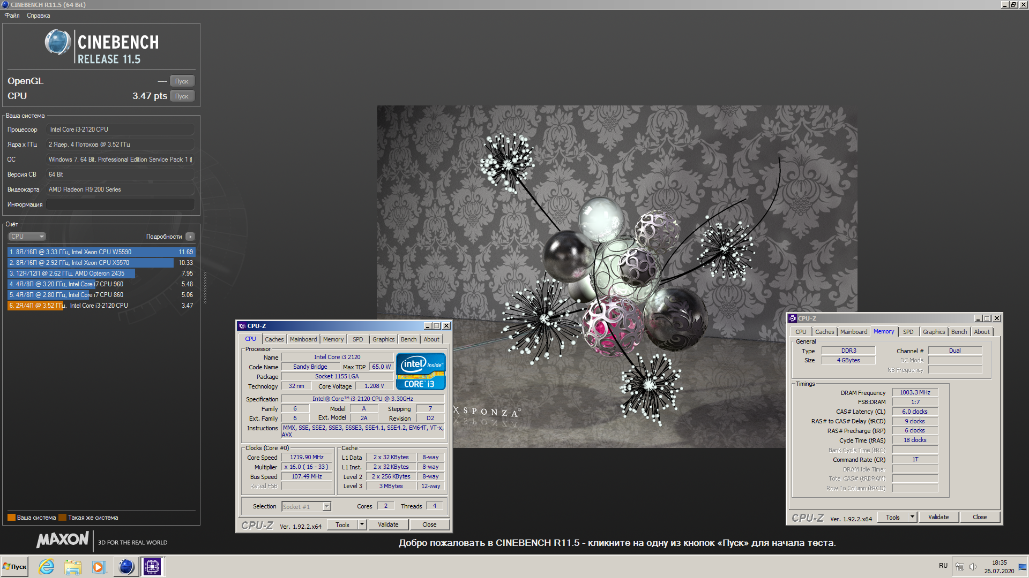Click the Intel Core i3 logo in CPU-Z

(421, 371)
